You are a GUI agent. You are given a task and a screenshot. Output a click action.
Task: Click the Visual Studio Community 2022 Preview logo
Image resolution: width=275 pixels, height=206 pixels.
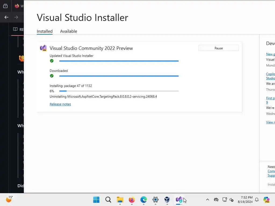coord(43,48)
